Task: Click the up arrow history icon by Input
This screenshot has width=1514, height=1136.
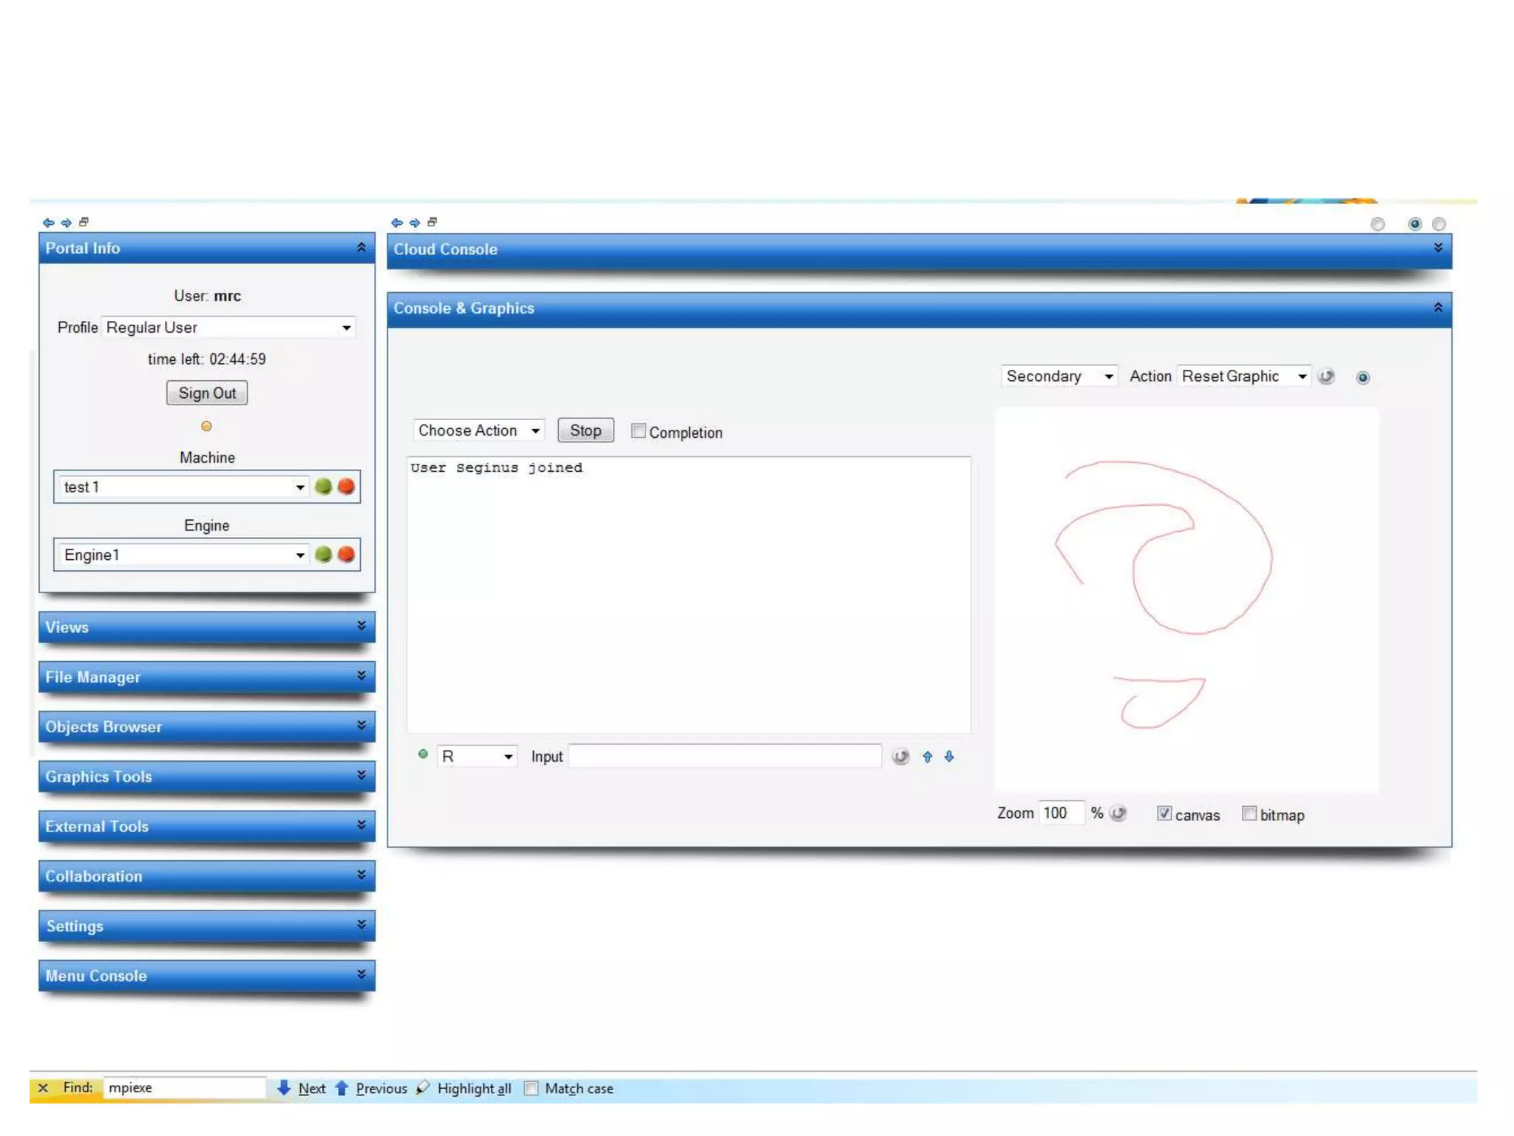Action: (x=927, y=757)
